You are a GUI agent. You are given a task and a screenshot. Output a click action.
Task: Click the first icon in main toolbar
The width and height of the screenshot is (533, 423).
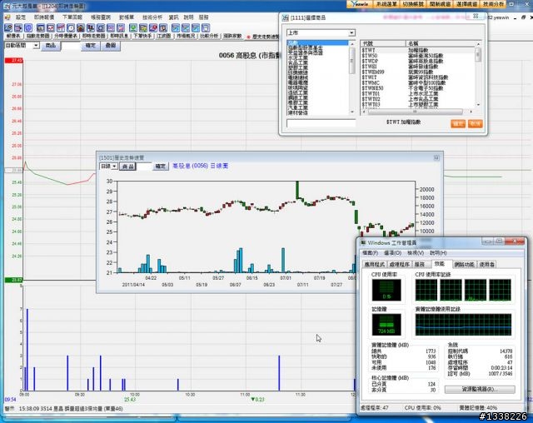click(x=8, y=27)
